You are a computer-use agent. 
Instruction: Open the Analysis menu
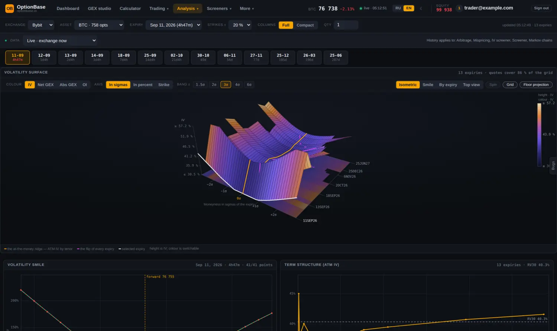(188, 9)
